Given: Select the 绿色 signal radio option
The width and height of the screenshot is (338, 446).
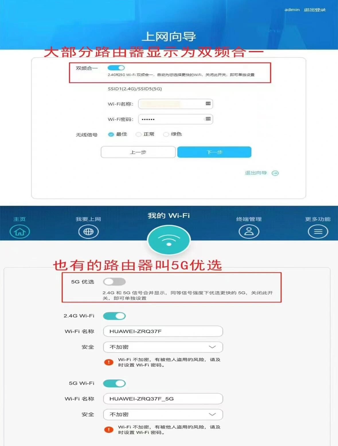Looking at the screenshot, I should (x=172, y=134).
